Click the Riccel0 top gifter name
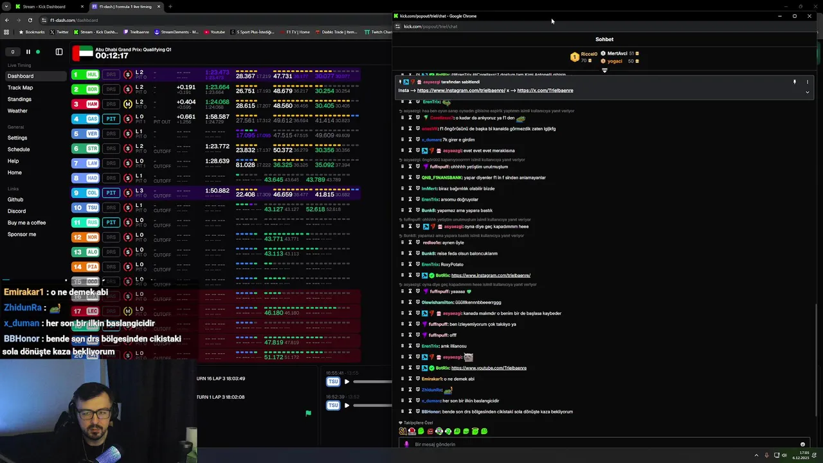This screenshot has height=463, width=823. pyautogui.click(x=589, y=55)
